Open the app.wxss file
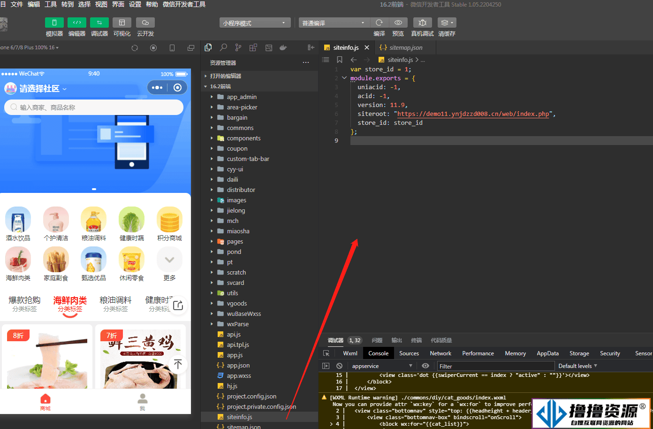This screenshot has height=429, width=653. 259,375
